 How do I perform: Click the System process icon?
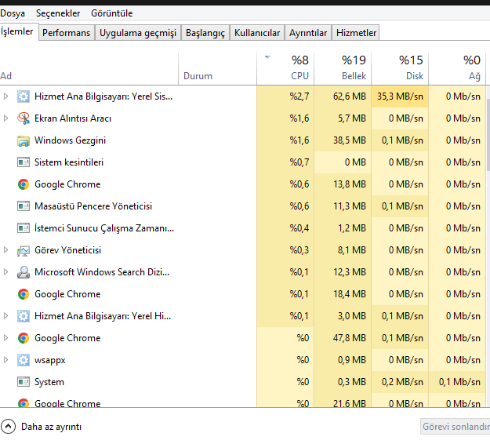pyautogui.click(x=24, y=382)
